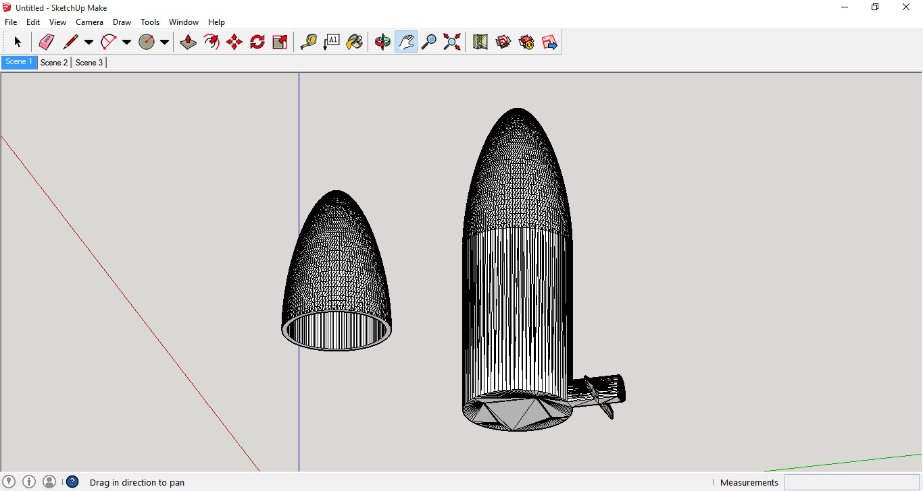Click the Pan hand tool

click(x=406, y=42)
